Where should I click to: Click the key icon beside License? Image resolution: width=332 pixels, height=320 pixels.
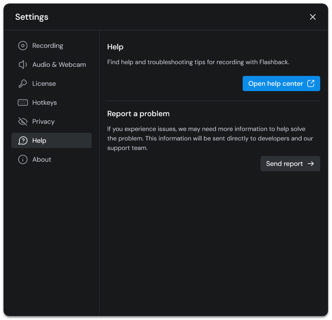23,84
